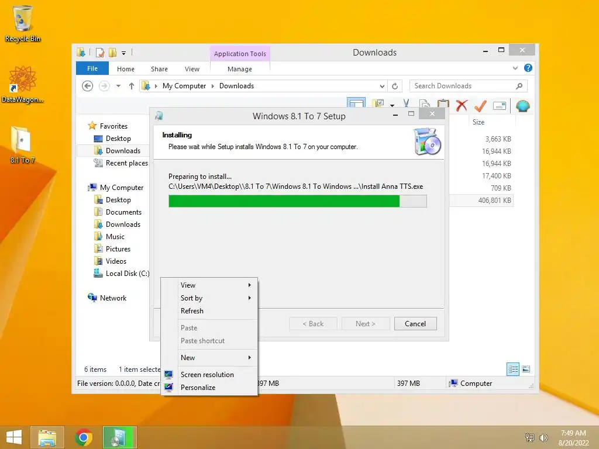Click the quick access properties icon
Screen dimensions: 599x449
[99, 52]
